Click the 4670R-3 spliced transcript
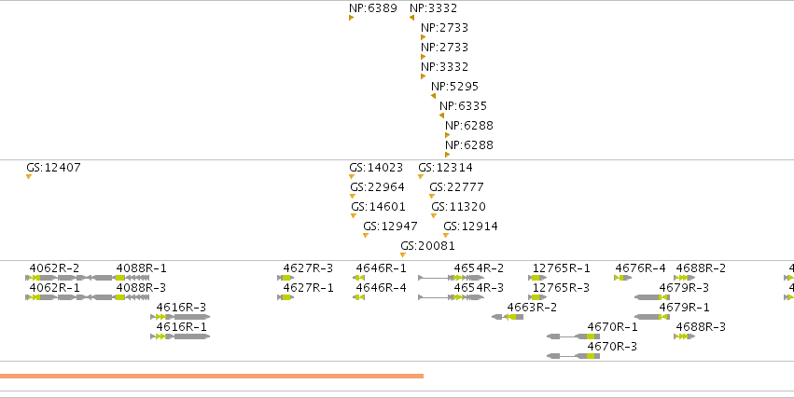 pyautogui.click(x=573, y=357)
